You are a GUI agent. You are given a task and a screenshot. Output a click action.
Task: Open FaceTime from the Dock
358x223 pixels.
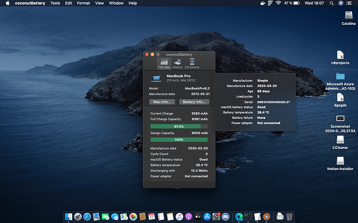coord(105,216)
